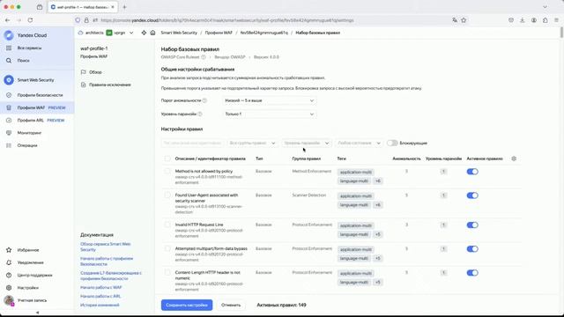
Task: Disable Content-Length numeric rule toggle
Action: click(x=472, y=273)
